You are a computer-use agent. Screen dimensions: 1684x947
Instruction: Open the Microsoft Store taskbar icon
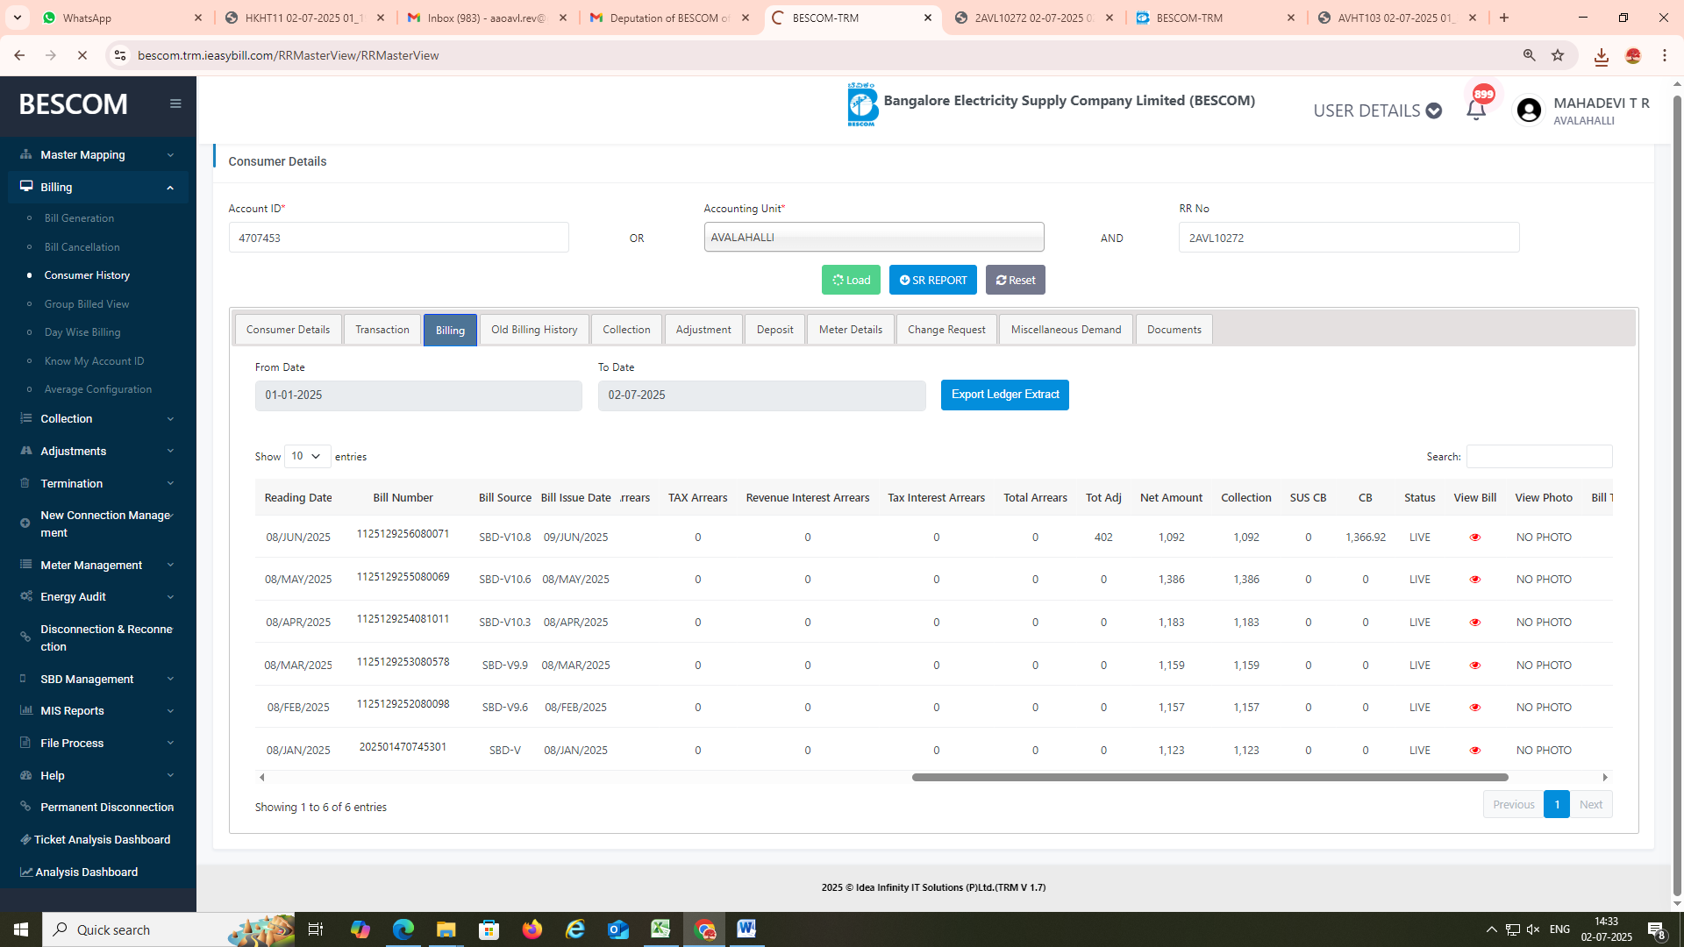point(489,929)
